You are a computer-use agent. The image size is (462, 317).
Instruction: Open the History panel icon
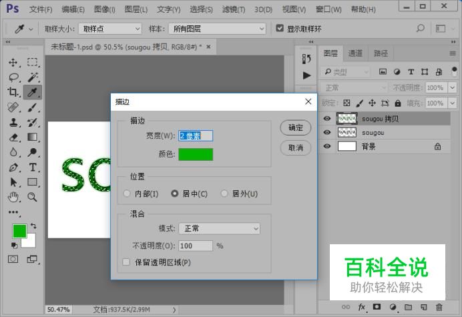[x=306, y=59]
